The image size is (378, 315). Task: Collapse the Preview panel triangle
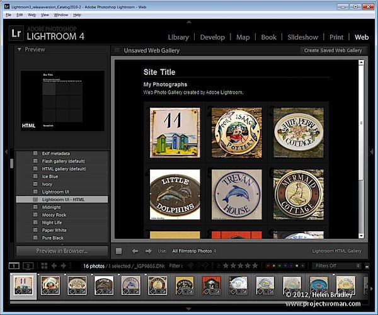[x=20, y=49]
